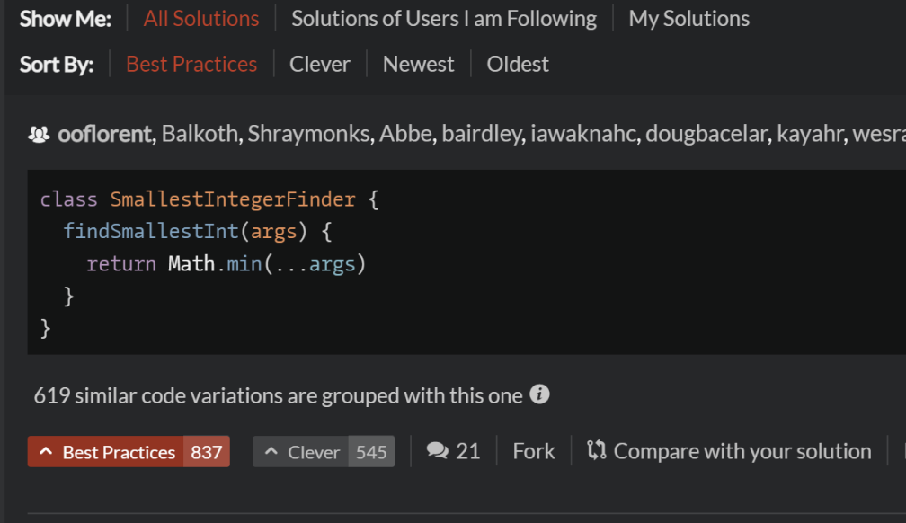Image resolution: width=906 pixels, height=523 pixels.
Task: Open Balkoth's user profile
Action: tap(201, 135)
